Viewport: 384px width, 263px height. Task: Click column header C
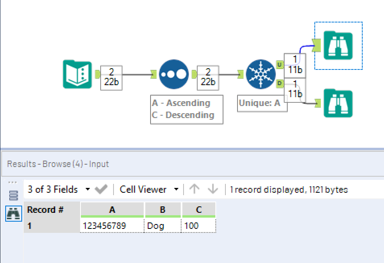198,210
